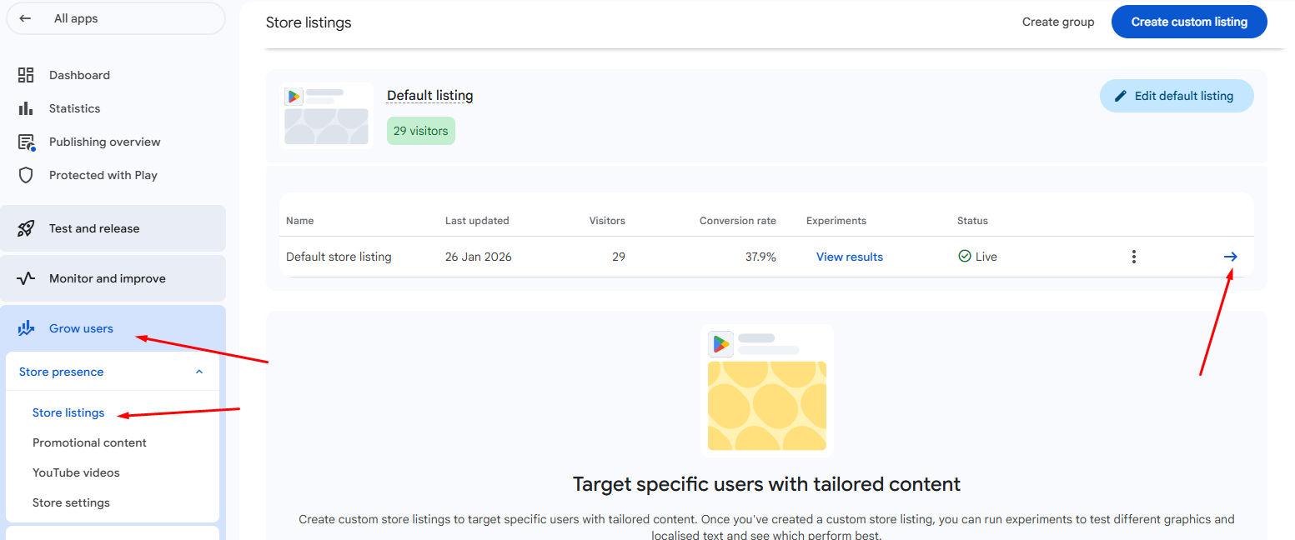This screenshot has width=1295, height=540.
Task: Open the three-dot menu for Default store listing
Action: [1133, 257]
